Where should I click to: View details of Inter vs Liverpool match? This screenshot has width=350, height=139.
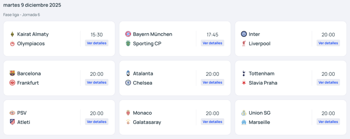click(x=328, y=43)
